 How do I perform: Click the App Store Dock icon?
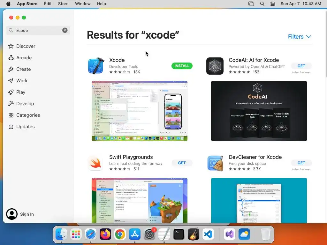(135, 234)
